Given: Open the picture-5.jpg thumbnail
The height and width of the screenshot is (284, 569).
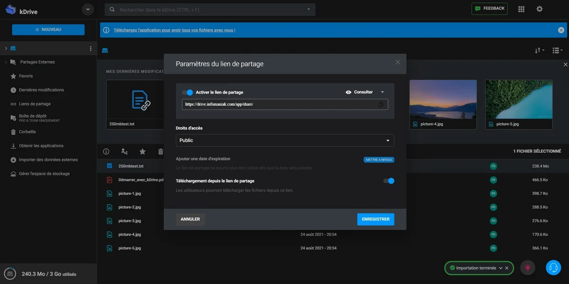Looking at the screenshot, I should point(519,104).
